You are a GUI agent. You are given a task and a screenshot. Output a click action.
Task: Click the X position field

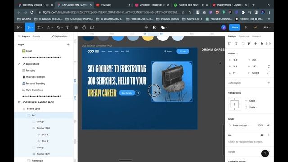click(x=235, y=60)
